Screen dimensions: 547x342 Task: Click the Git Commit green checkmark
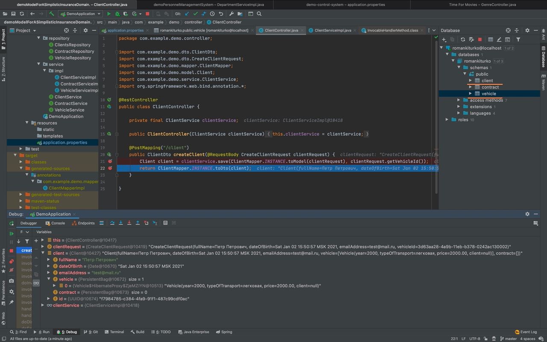[195, 14]
